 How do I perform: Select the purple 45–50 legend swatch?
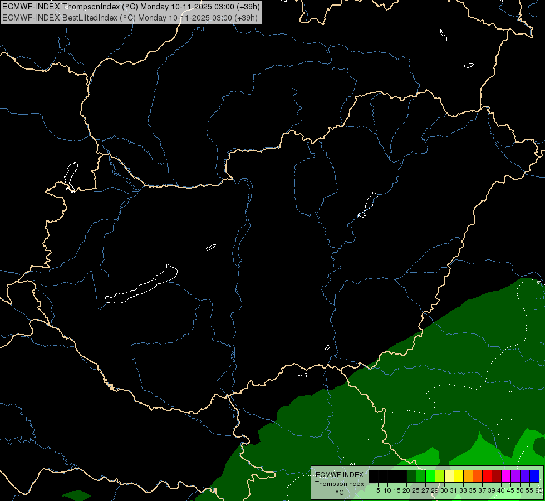point(515,476)
